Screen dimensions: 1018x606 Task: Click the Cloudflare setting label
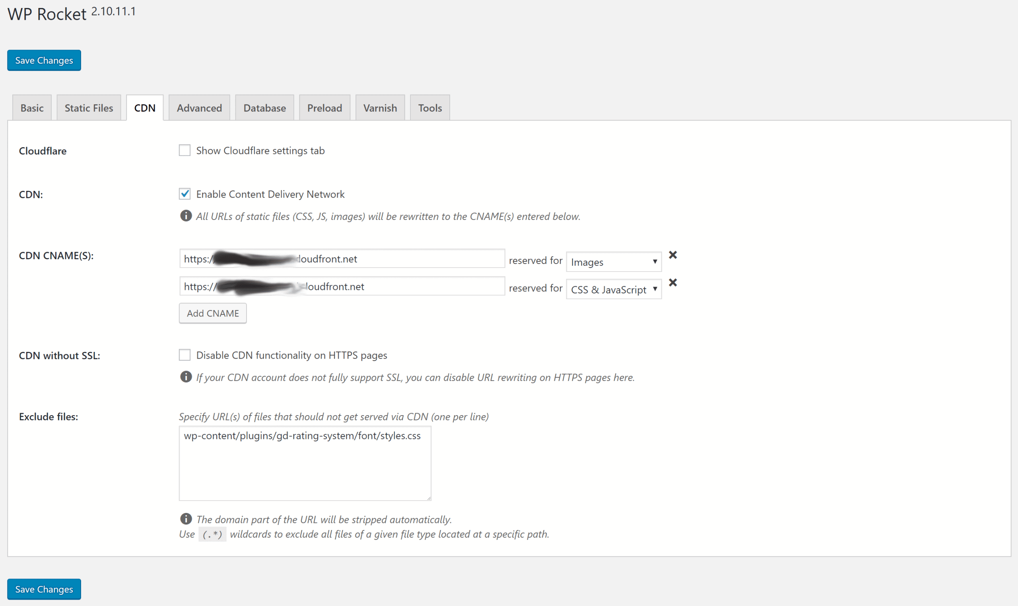click(x=43, y=151)
